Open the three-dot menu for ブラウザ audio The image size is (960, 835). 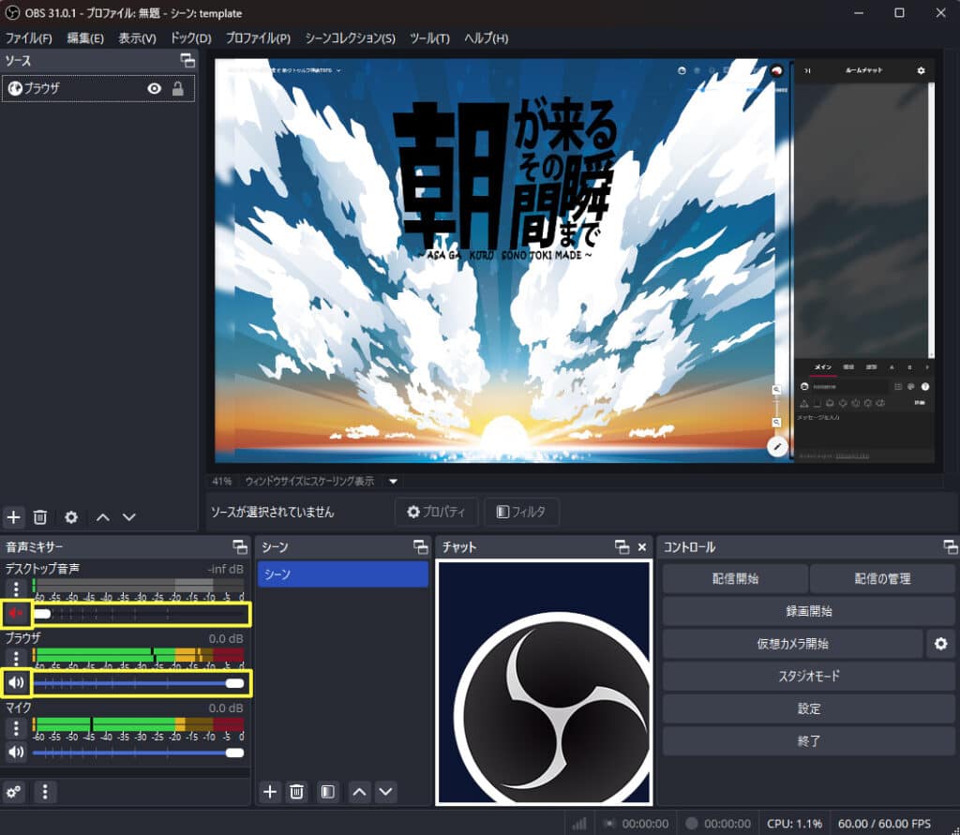16,656
